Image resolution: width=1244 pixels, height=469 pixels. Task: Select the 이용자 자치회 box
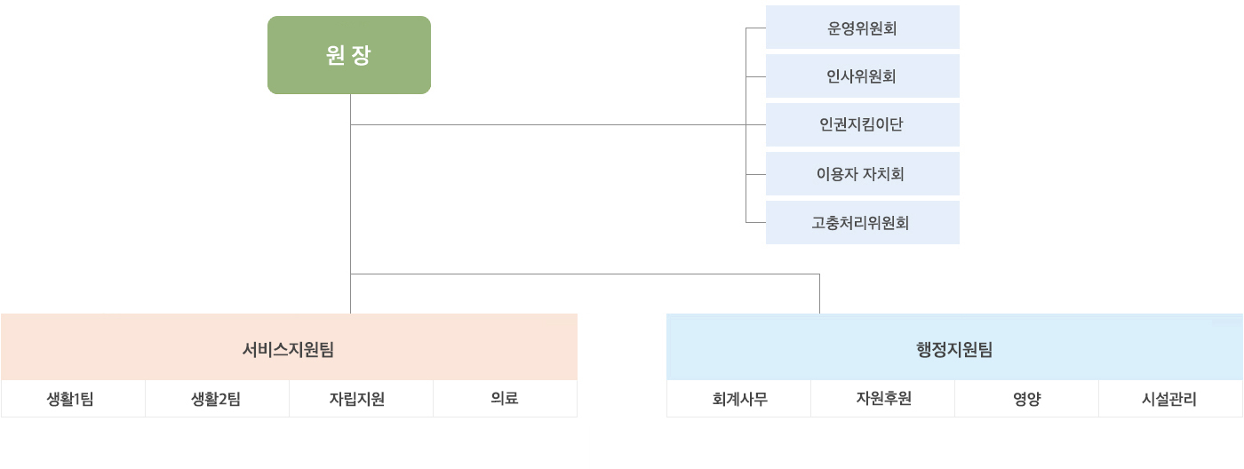(862, 174)
